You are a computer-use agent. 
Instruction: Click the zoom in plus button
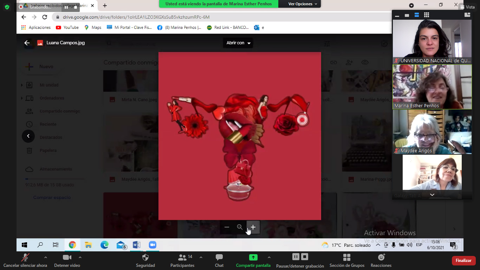[x=253, y=227]
